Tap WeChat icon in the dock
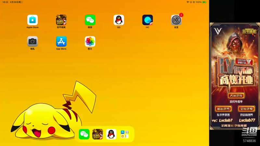 (x=84, y=134)
